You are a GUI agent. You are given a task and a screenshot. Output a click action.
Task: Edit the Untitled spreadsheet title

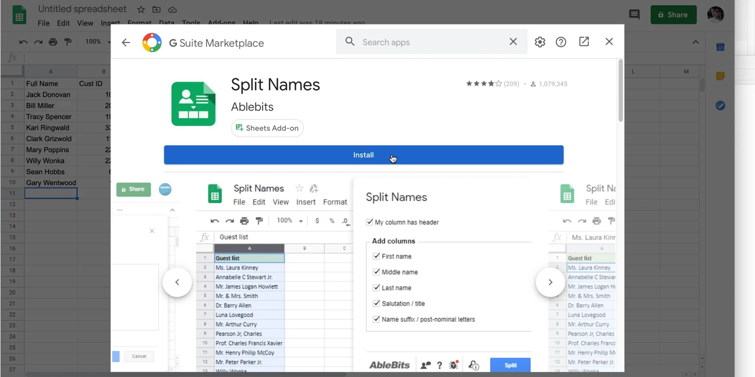82,9
